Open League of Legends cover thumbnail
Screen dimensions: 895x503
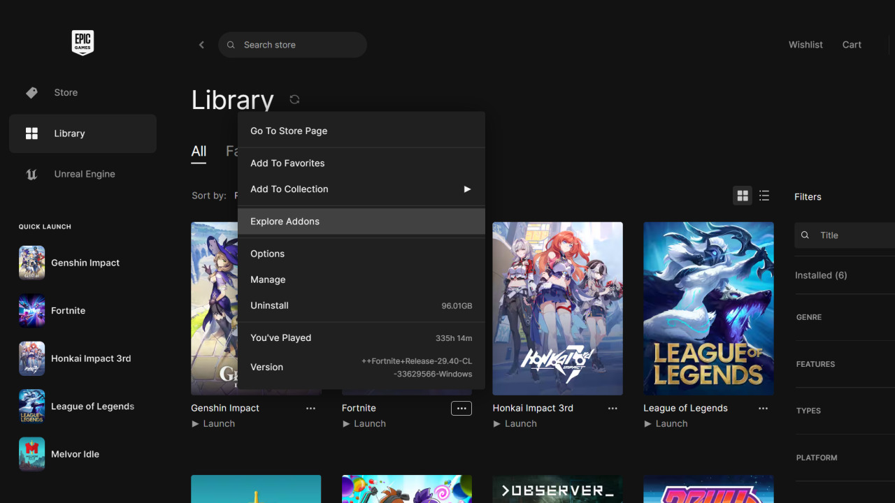point(708,308)
